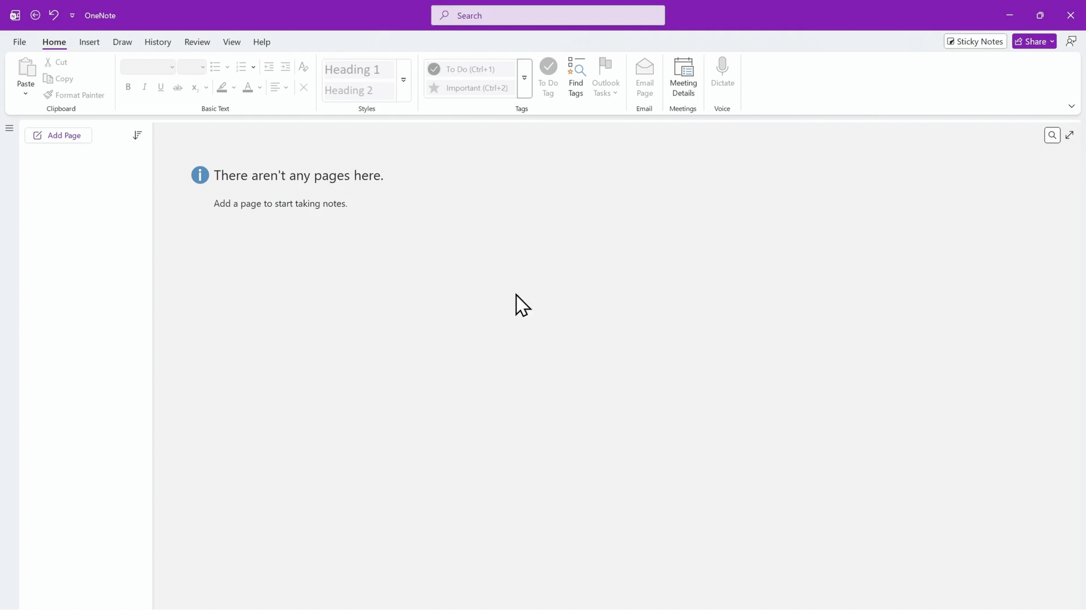Screen dimensions: 1086x610
Task: Activate the Format Painter
Action: pos(74,95)
